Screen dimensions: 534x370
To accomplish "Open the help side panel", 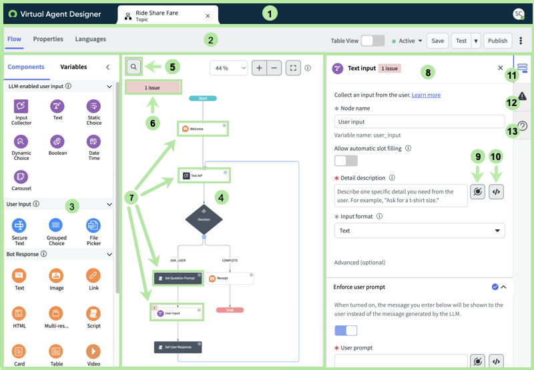I will click(x=522, y=126).
